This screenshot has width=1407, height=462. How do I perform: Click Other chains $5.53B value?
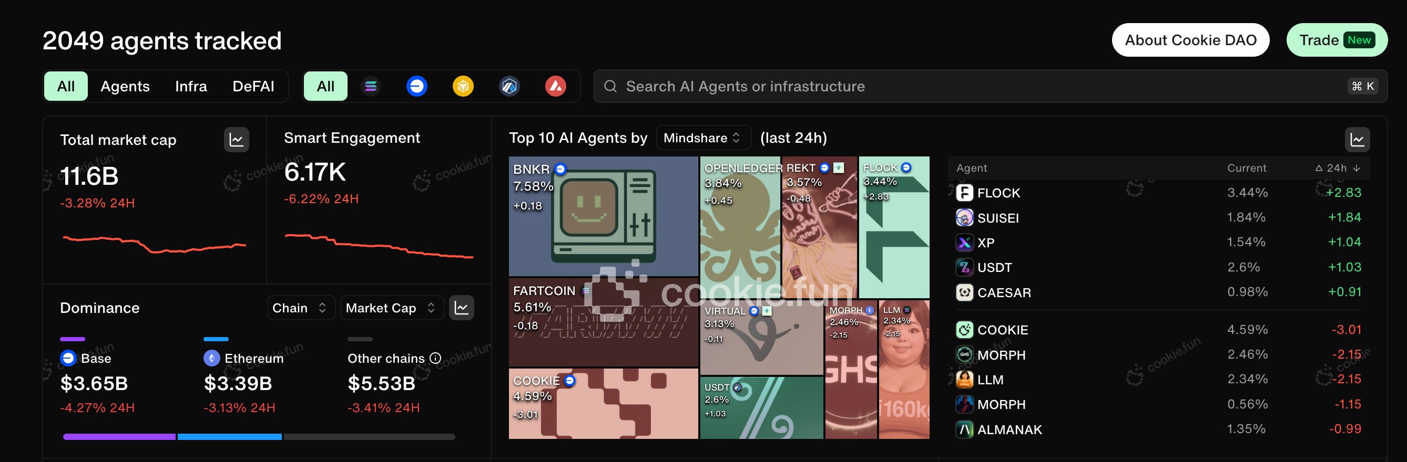[x=381, y=383]
